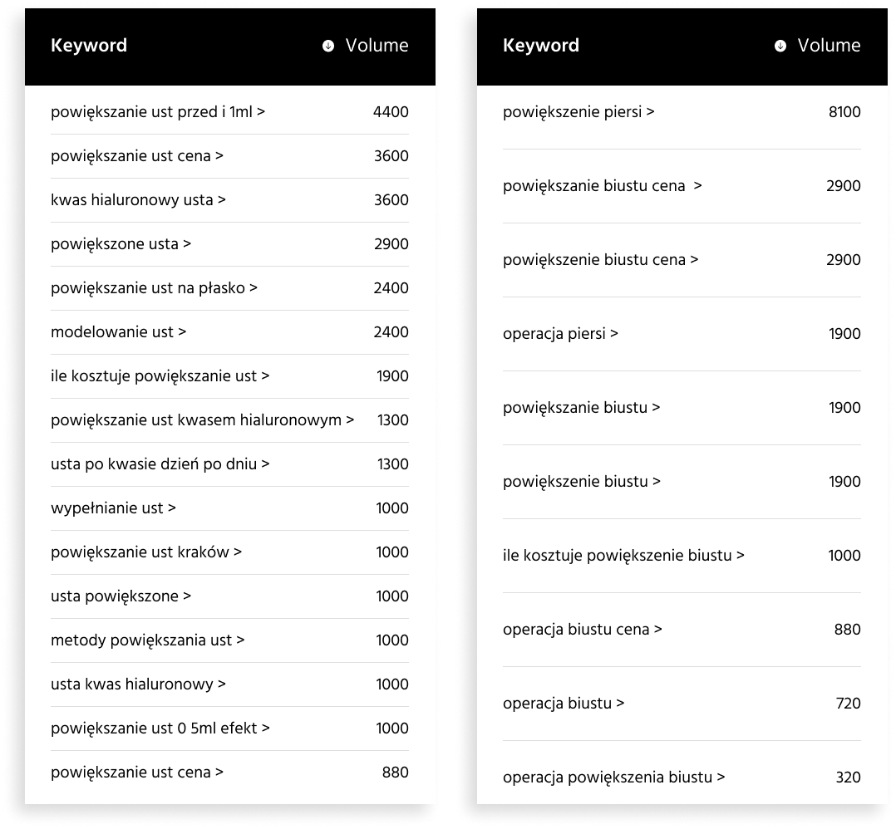The height and width of the screenshot is (829, 896).
Task: Click 'powiększanie ust kraków' keyword
Action: pyautogui.click(x=146, y=552)
